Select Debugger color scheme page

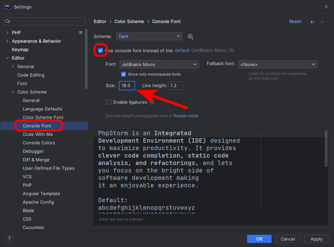[x=33, y=151]
